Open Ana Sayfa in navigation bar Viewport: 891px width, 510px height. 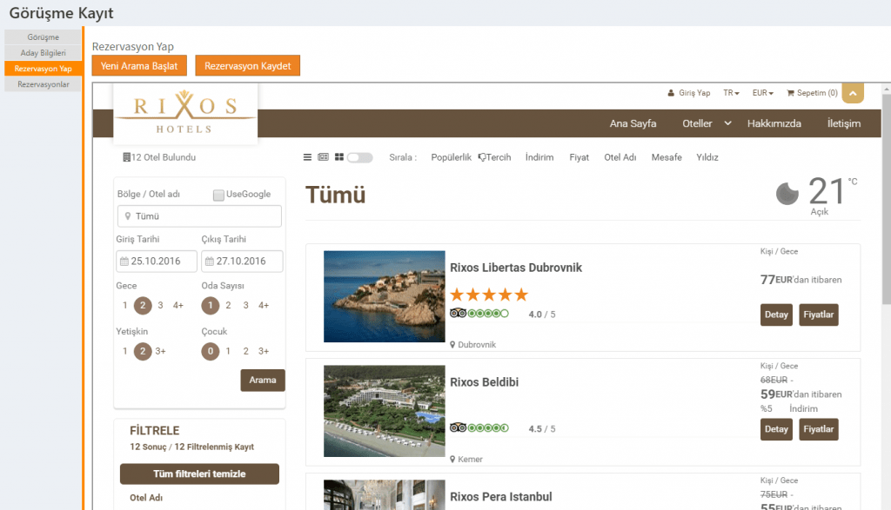pos(633,123)
